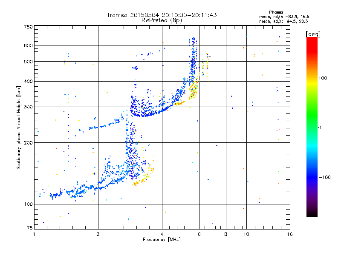This screenshot has width=341, height=255.
Task: Click the phase color bar
Action: tap(312, 127)
